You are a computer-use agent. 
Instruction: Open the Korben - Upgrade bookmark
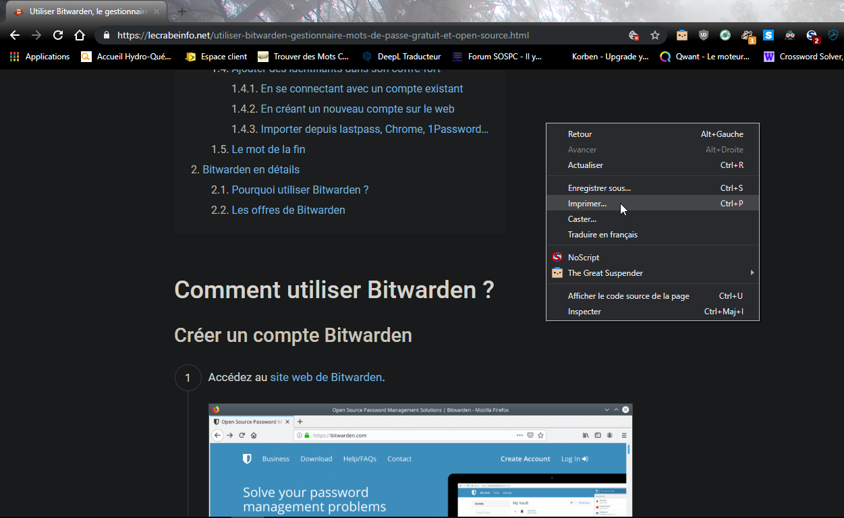[x=610, y=57]
